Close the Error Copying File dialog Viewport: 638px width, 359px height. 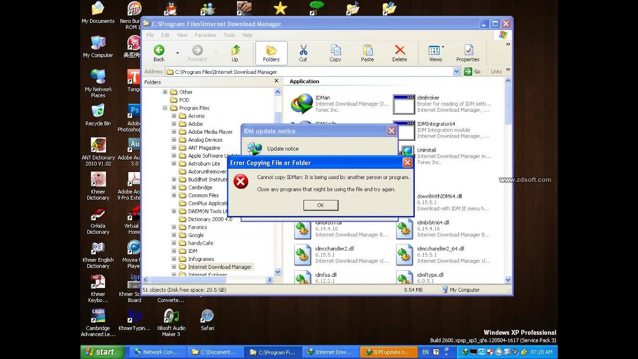407,163
